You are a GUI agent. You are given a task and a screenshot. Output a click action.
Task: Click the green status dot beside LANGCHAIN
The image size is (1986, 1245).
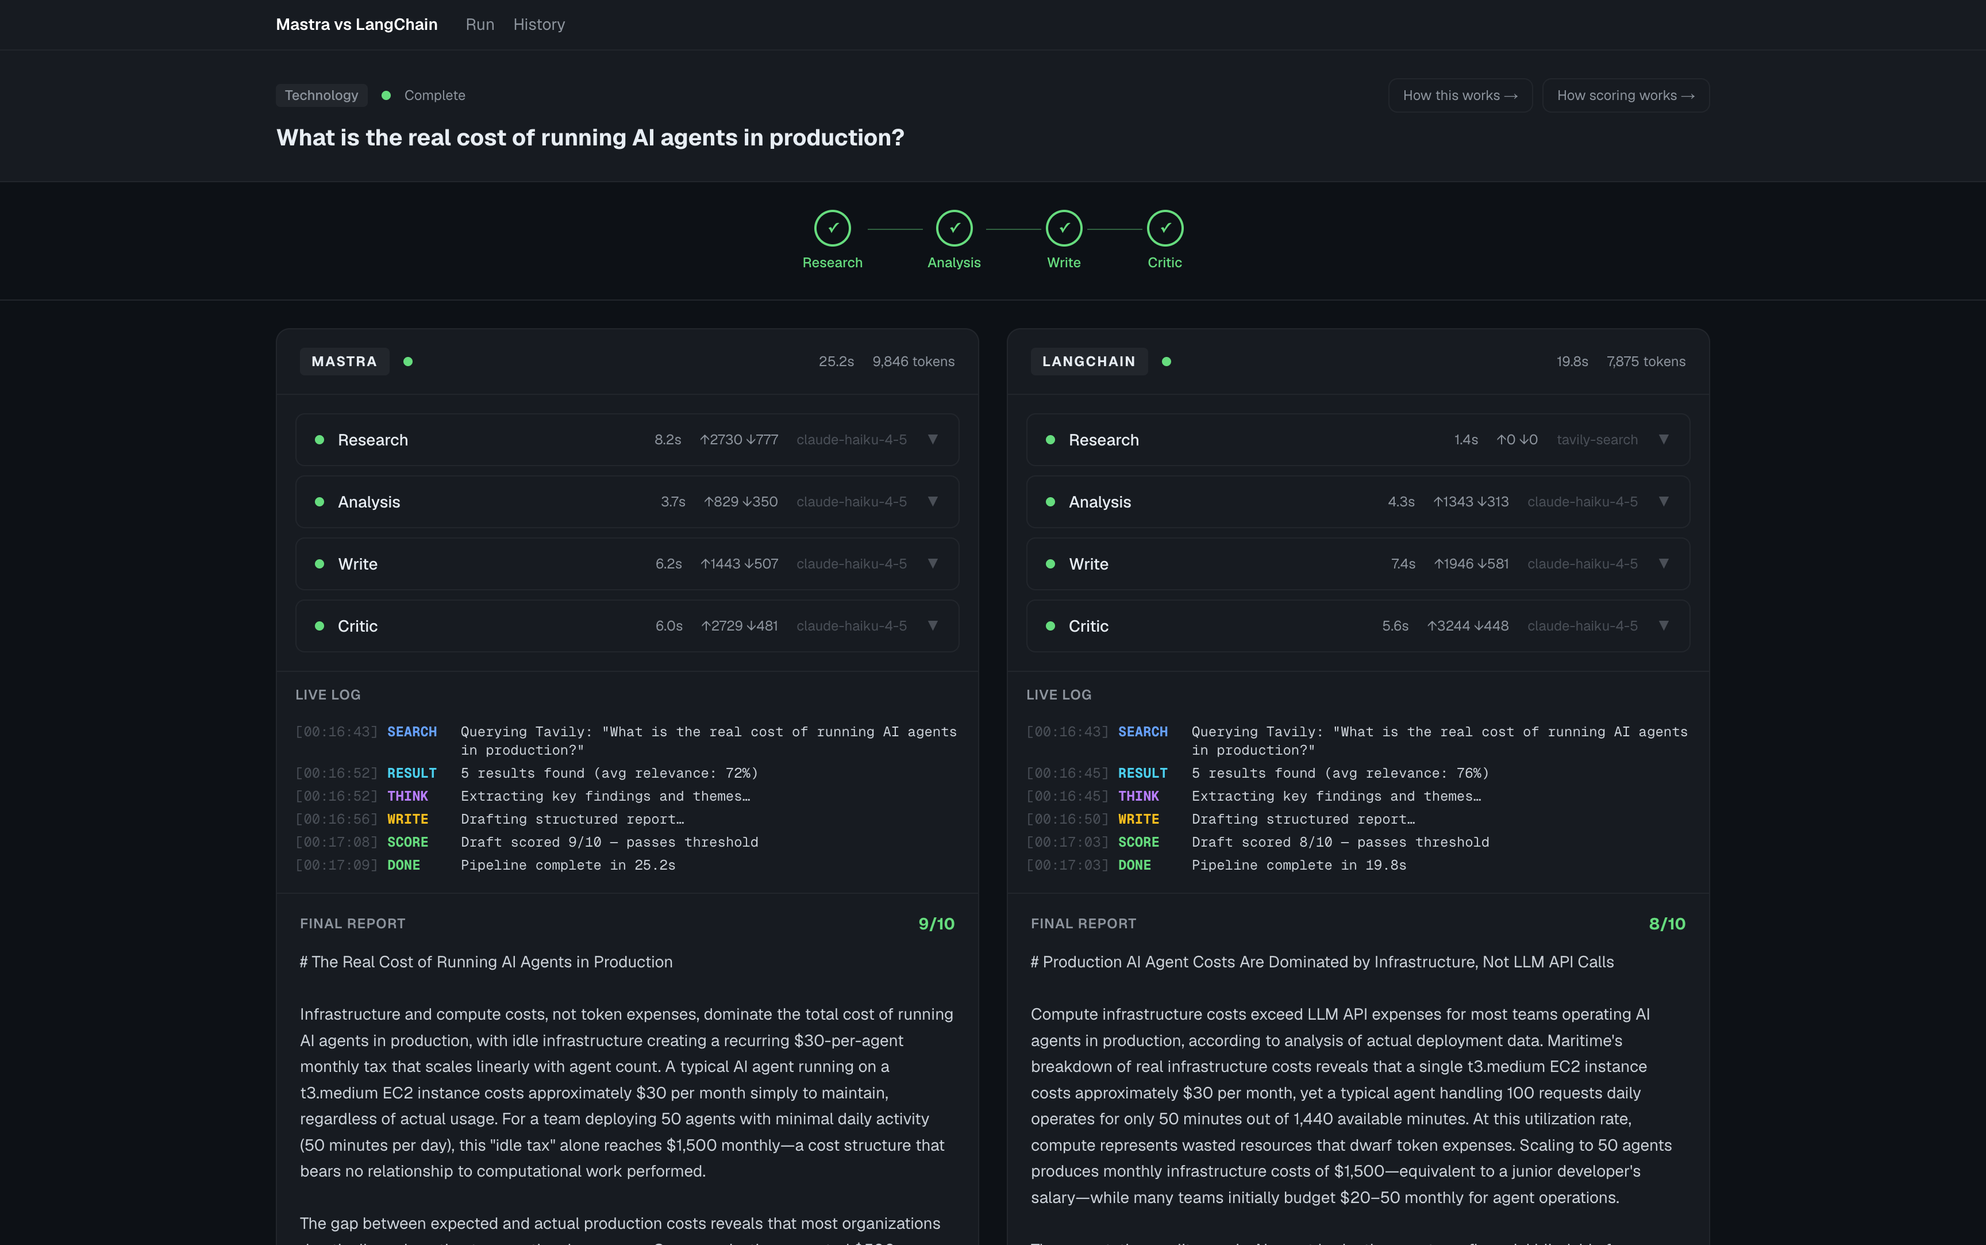pos(1166,362)
